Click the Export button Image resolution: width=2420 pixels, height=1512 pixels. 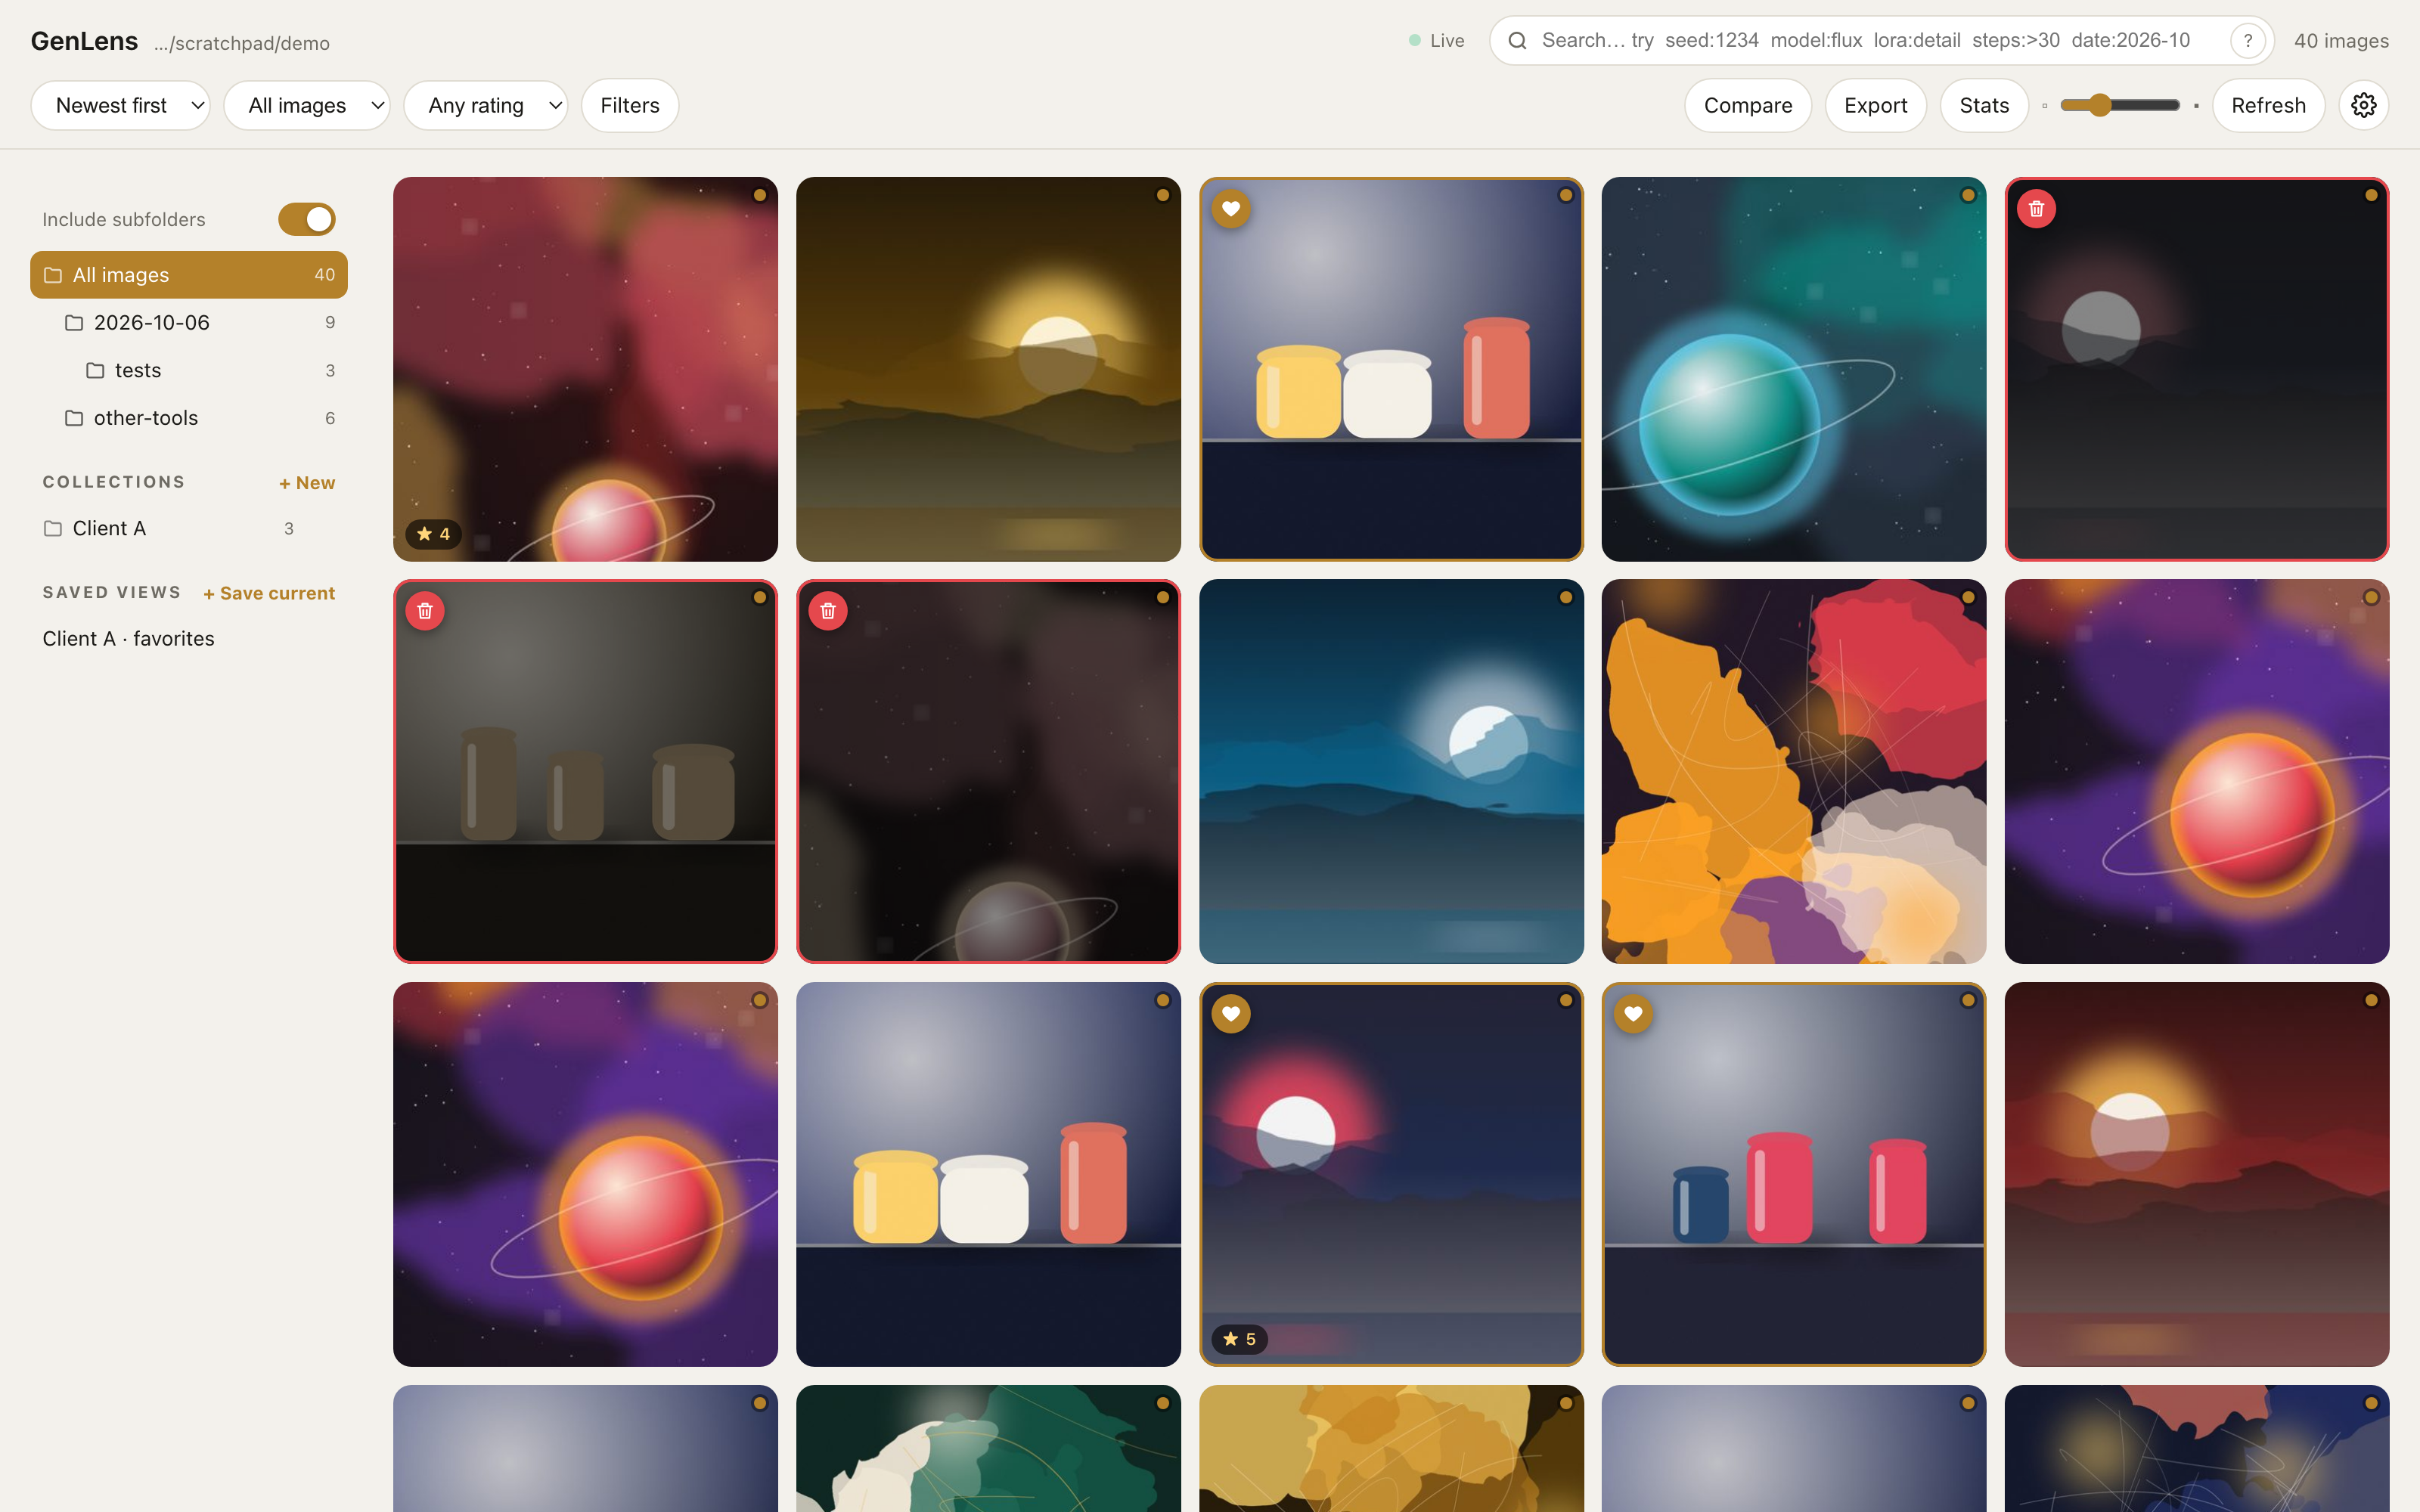click(1875, 105)
